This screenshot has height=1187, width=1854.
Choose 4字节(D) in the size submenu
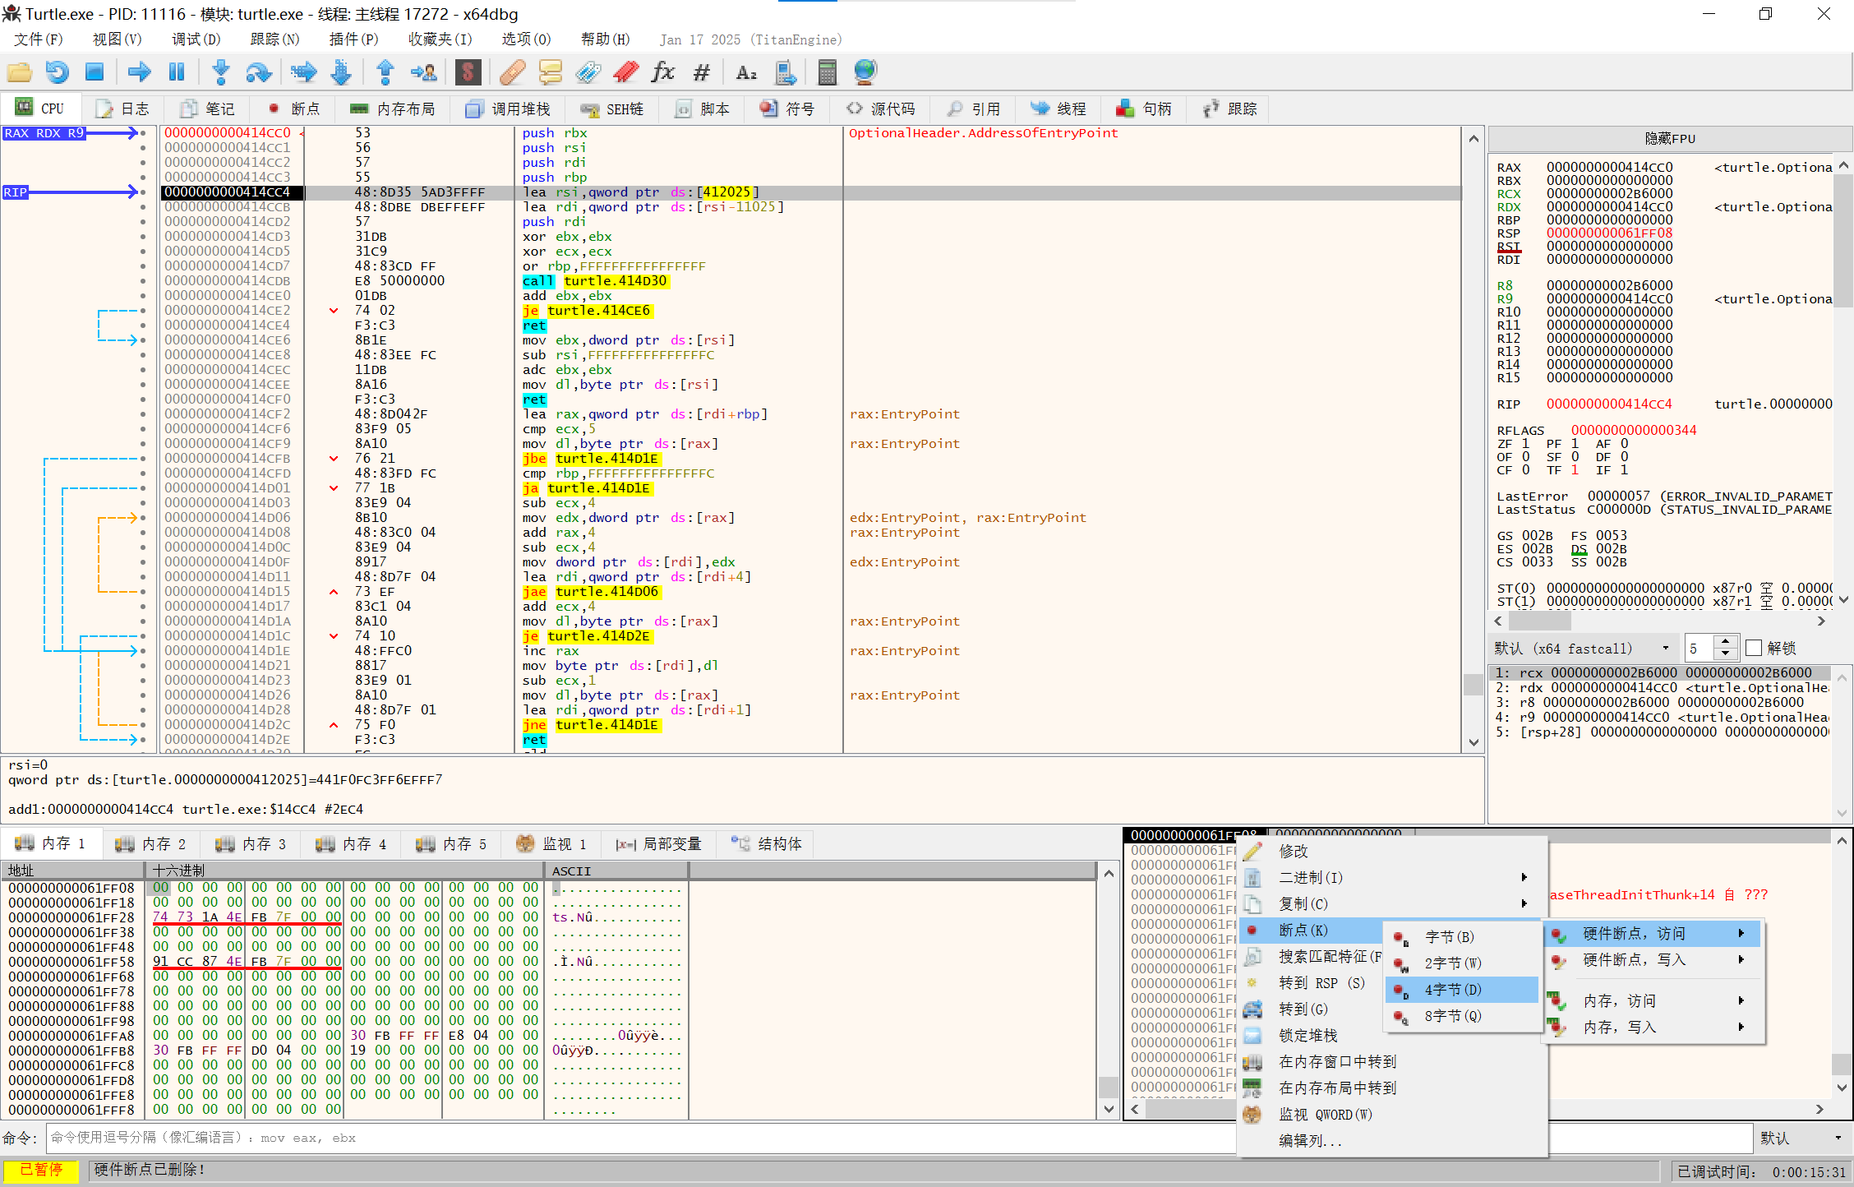[x=1461, y=990]
